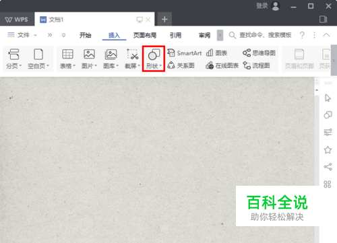The height and width of the screenshot is (243, 337).
Task: Expand the ribbon overflow arrow at right edge
Action: click(x=334, y=61)
